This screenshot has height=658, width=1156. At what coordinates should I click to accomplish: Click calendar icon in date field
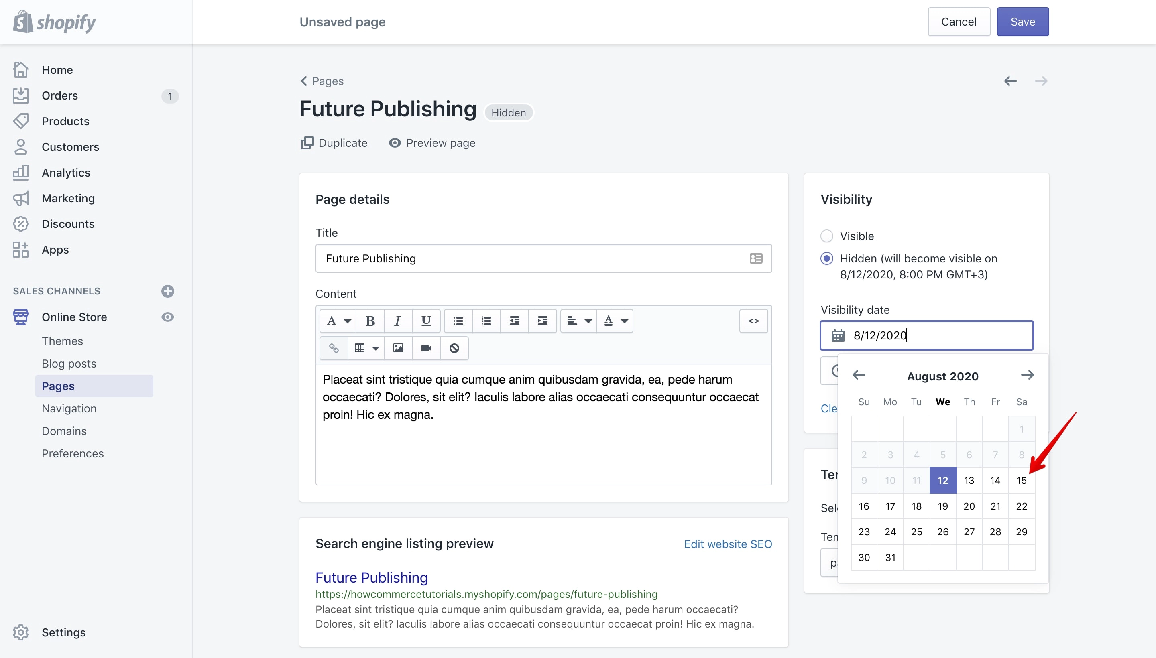[838, 335]
